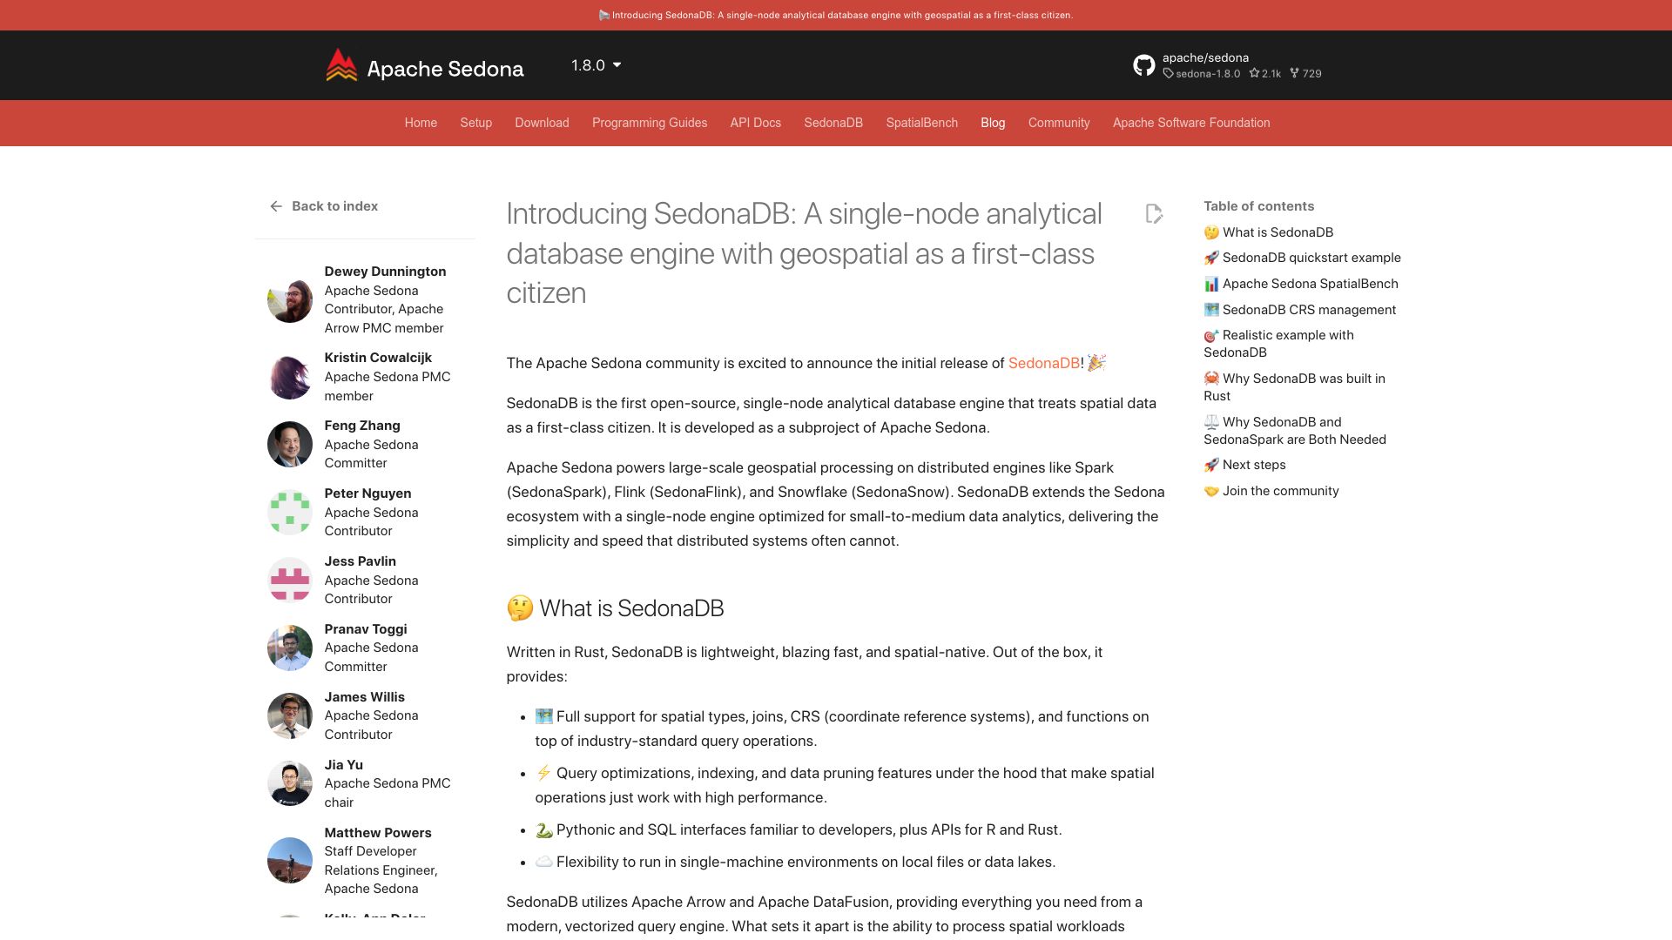Expand the 1.8.0 version selector
The image size is (1672, 940).
click(597, 65)
